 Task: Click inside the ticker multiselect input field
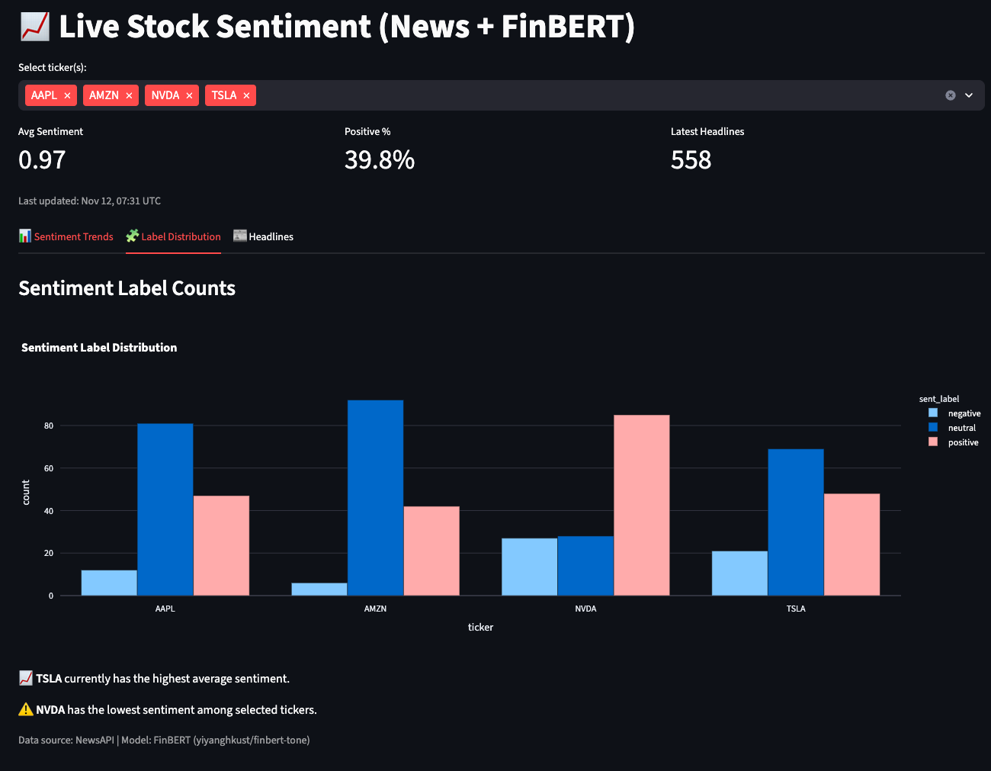pos(595,95)
